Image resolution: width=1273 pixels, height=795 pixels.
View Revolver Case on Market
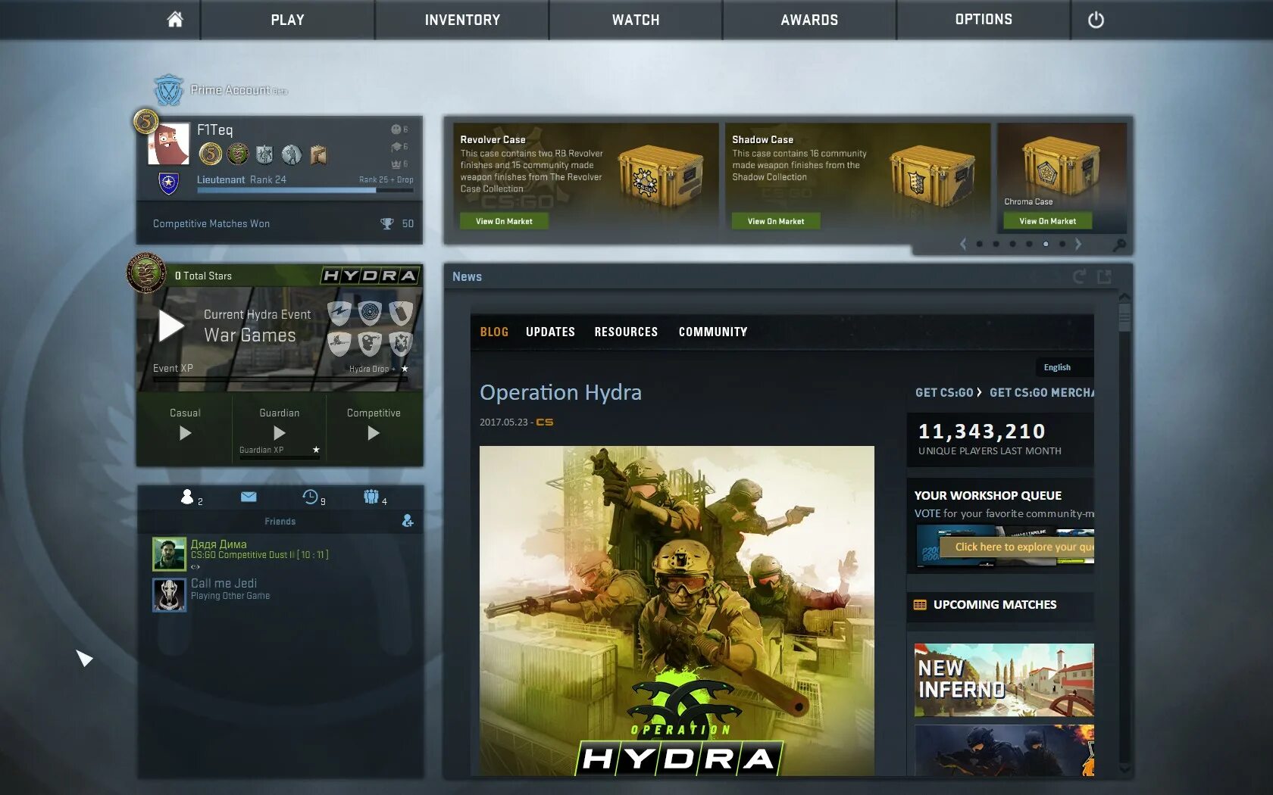(504, 221)
